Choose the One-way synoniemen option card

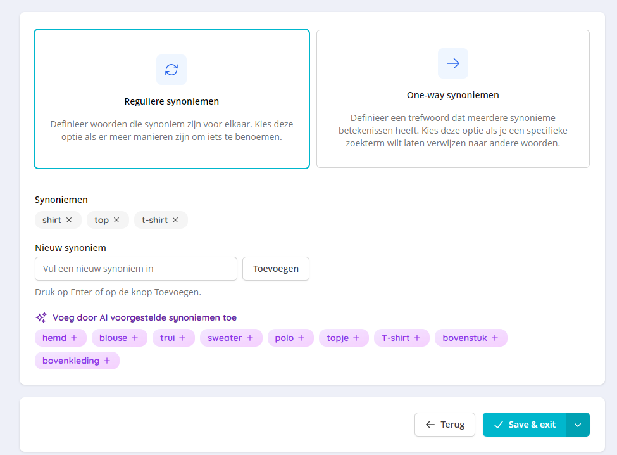(x=452, y=99)
